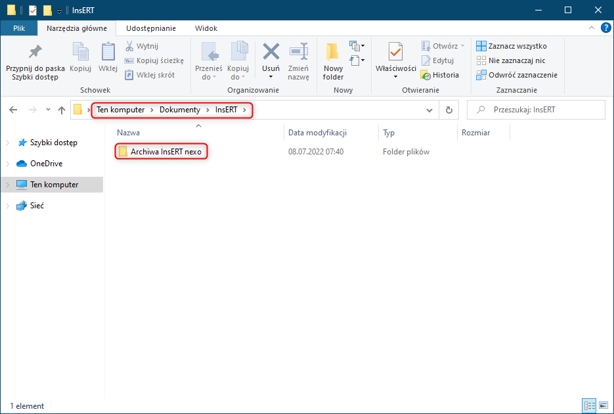Click the Przeszukaj: InsERT search box
Image resolution: width=614 pixels, height=414 pixels.
(x=536, y=110)
